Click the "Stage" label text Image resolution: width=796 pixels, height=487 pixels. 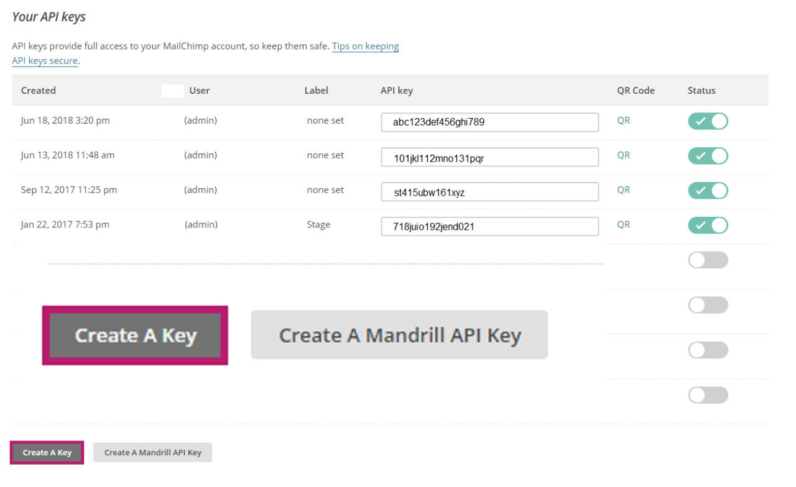(318, 225)
